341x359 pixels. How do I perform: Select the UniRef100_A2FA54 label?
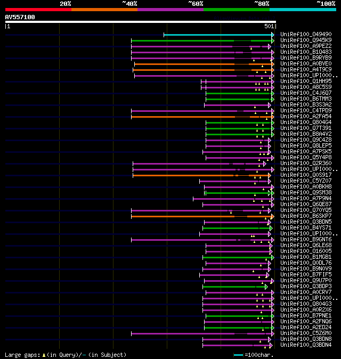306,117
